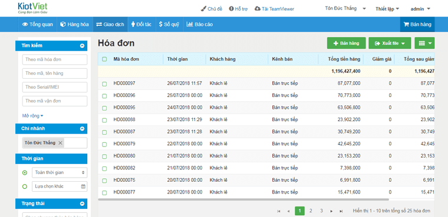The image size is (448, 217).
Task: Check the box for invoice HD000087
Action: (104, 132)
